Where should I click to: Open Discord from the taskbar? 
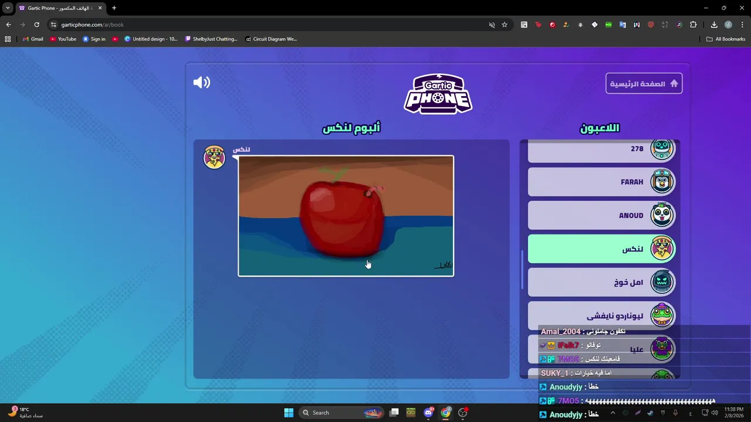tap(429, 413)
